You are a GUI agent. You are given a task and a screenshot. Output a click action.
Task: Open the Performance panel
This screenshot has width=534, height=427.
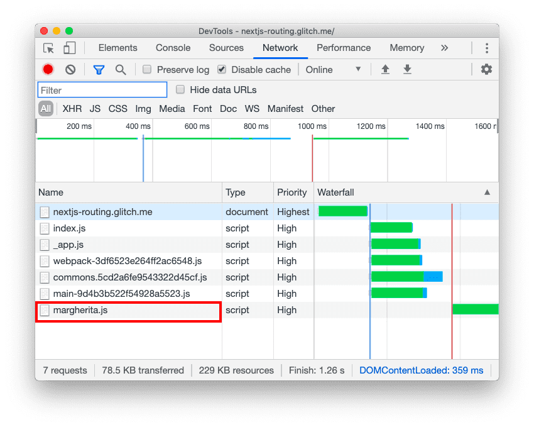click(344, 48)
